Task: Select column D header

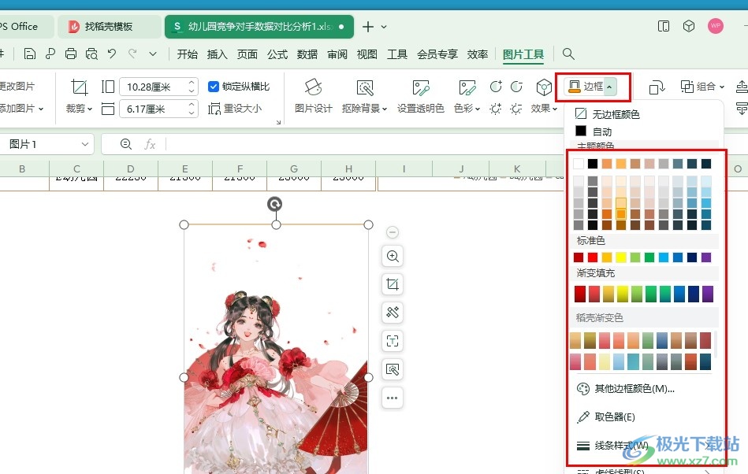Action: 131,168
